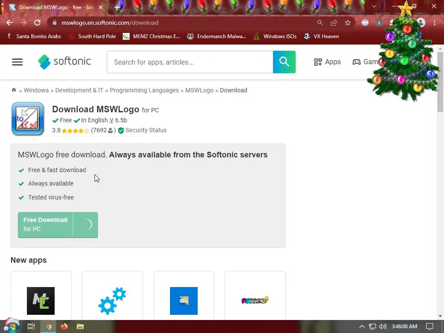The height and width of the screenshot is (333, 444).
Task: Open the MEMZ Christmas bookmark
Action: [x=151, y=36]
